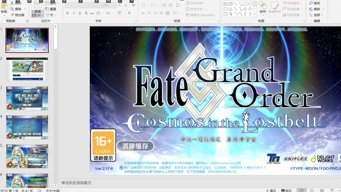Viewport: 341px width, 192px height.
Task: Click the slide panel scroll-down arrow
Action: click(55, 185)
